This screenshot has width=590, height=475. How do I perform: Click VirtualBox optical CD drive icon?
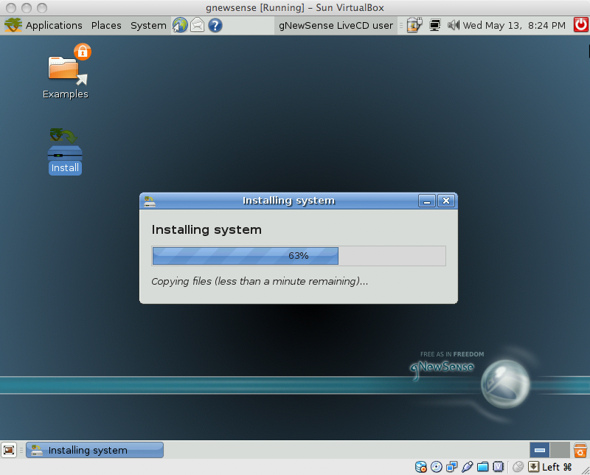pos(436,467)
